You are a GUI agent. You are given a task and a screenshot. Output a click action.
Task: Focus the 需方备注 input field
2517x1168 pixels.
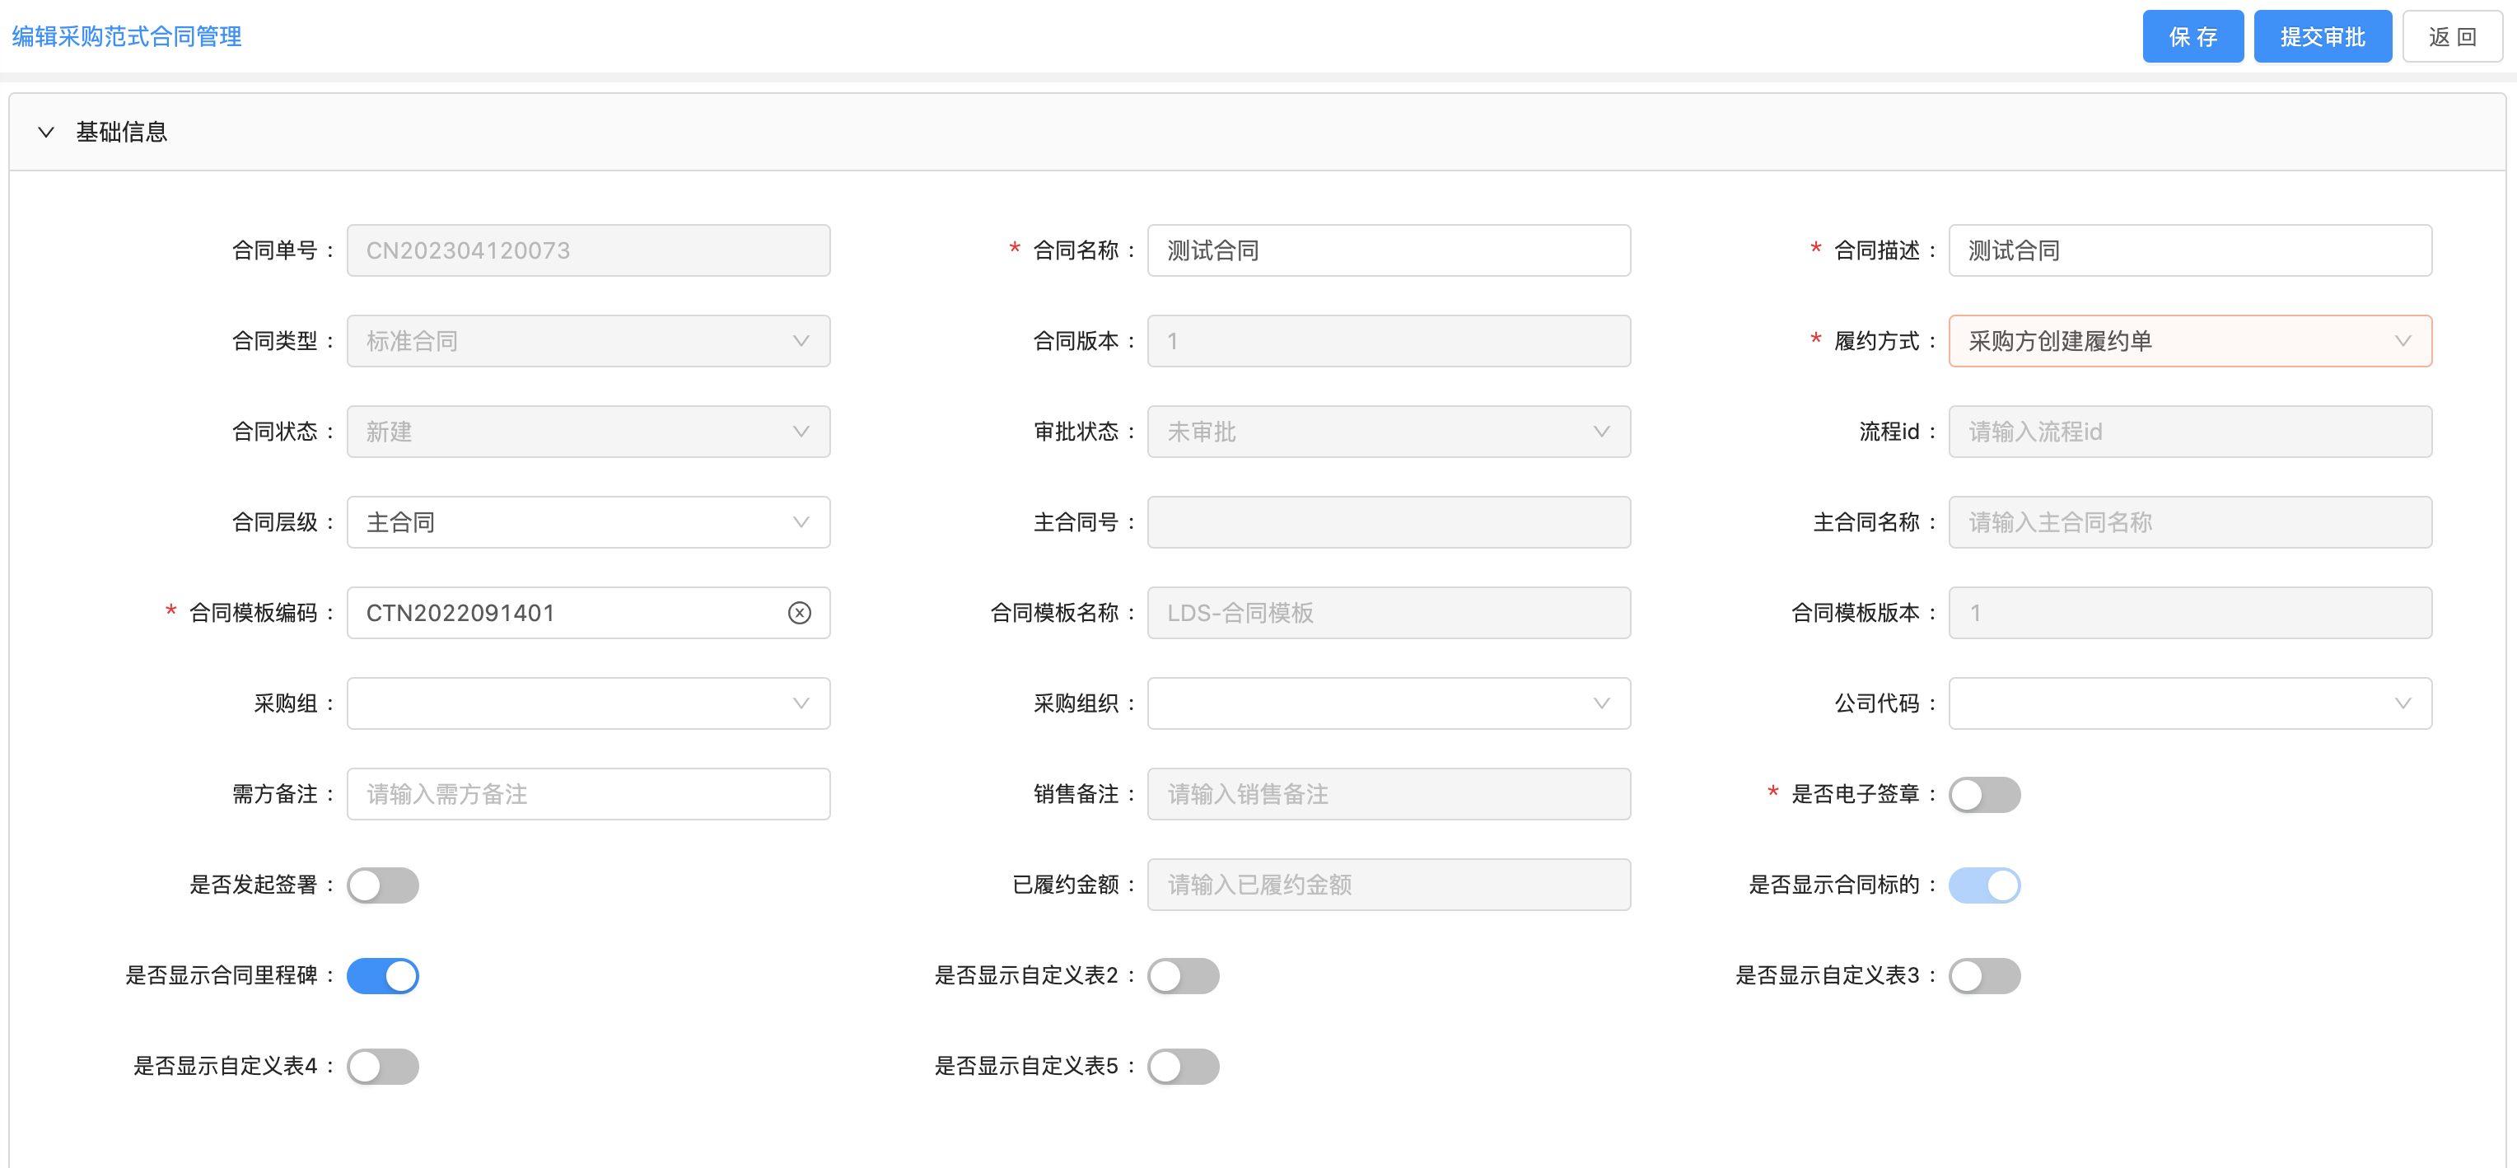pyautogui.click(x=587, y=795)
